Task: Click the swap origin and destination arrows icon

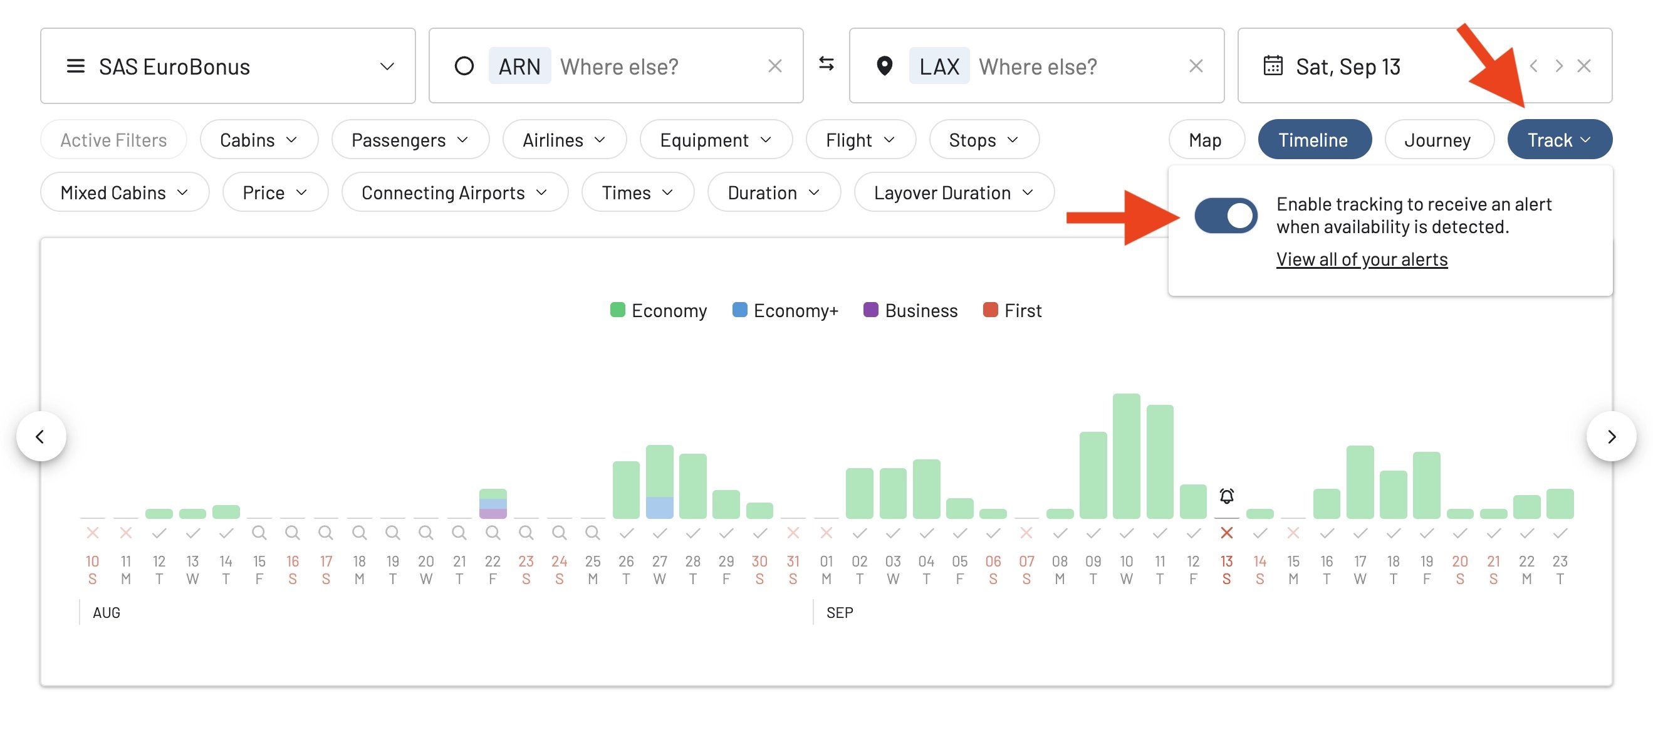Action: pyautogui.click(x=826, y=64)
